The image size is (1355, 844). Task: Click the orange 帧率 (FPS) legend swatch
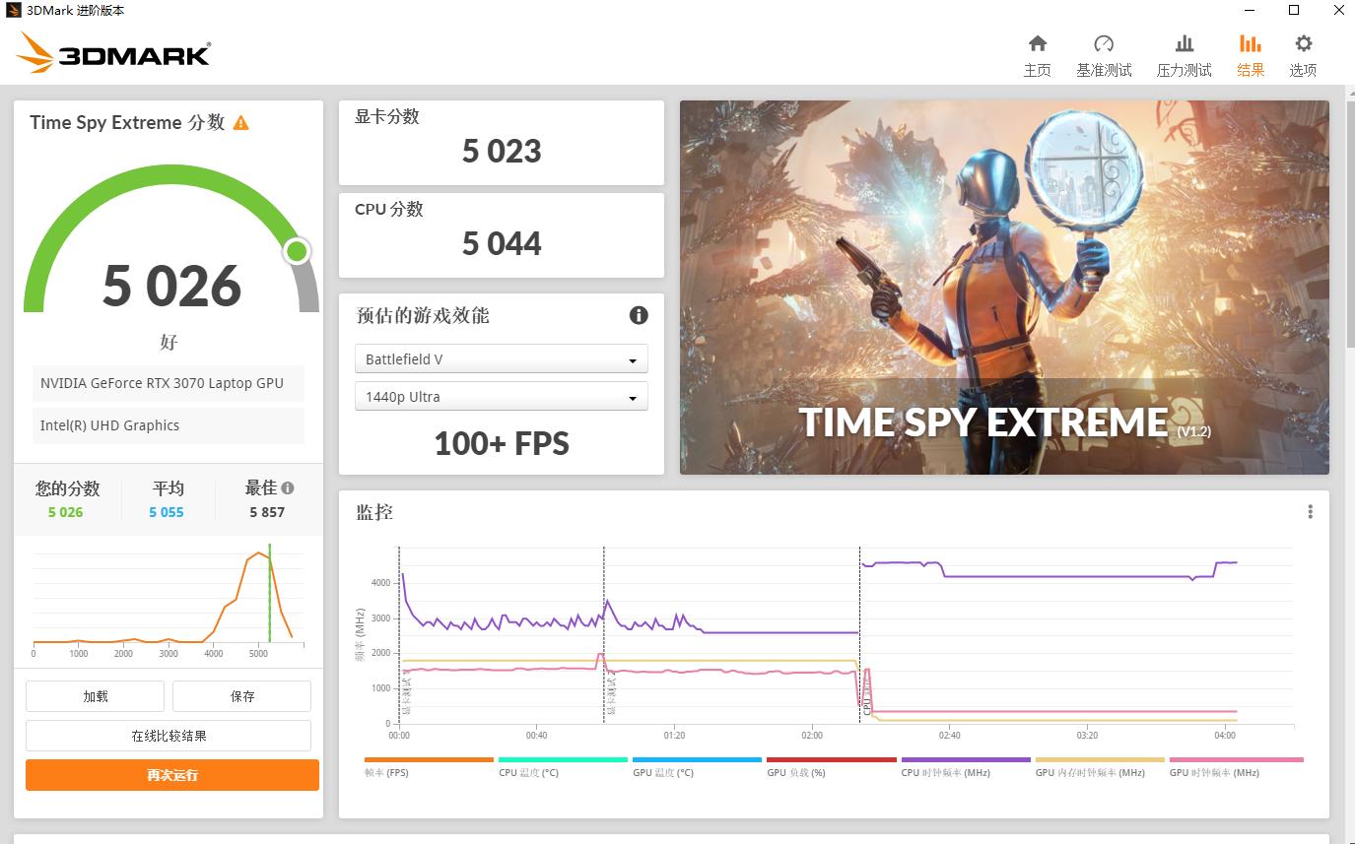[x=428, y=760]
